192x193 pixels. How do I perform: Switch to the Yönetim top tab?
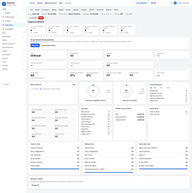32,3
